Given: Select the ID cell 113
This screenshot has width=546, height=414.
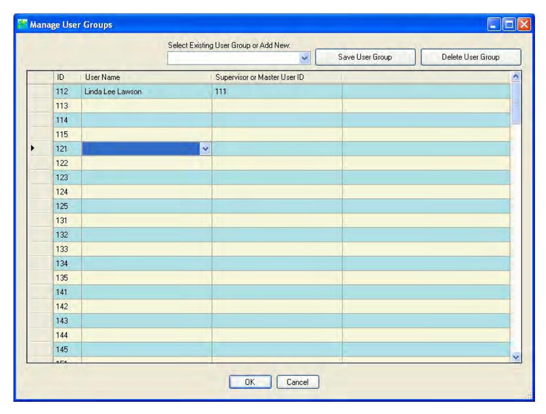Looking at the screenshot, I should 68,106.
